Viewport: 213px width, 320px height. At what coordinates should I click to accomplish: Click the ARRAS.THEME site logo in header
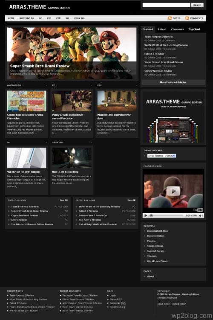coord(40,7)
